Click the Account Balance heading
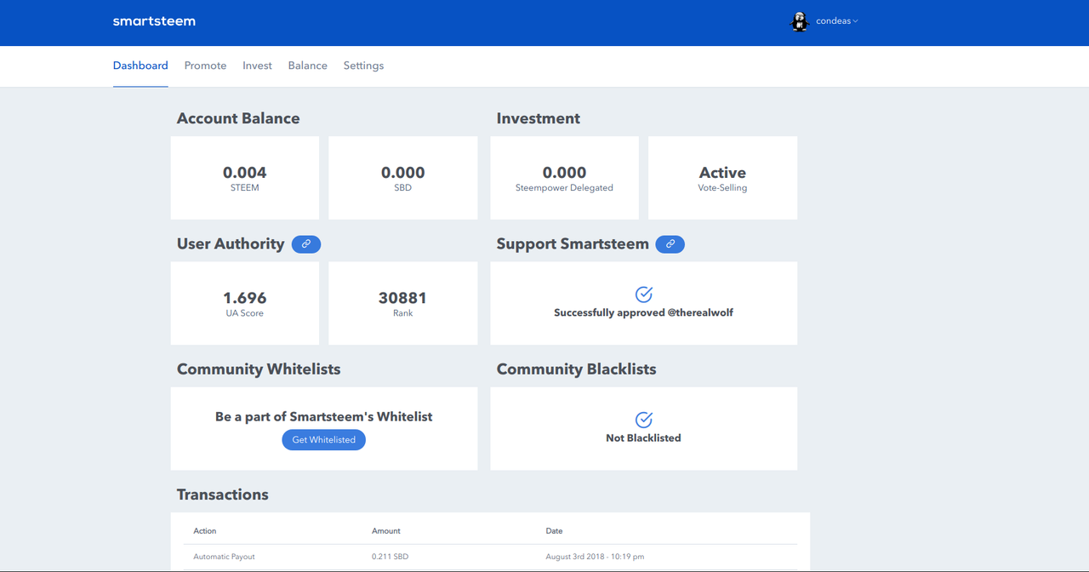 pyautogui.click(x=238, y=119)
